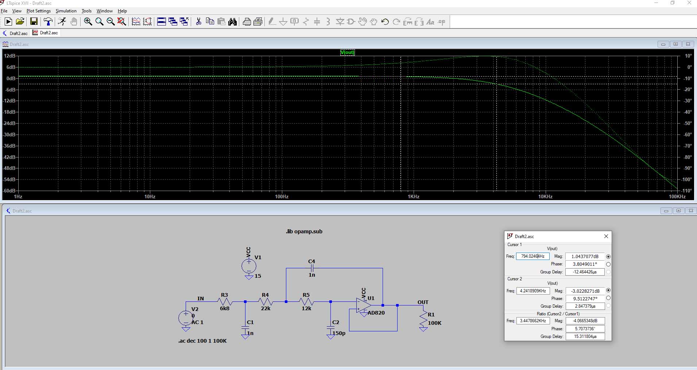This screenshot has width=697, height=370.
Task: Open the Plot Settings menu
Action: coord(38,11)
